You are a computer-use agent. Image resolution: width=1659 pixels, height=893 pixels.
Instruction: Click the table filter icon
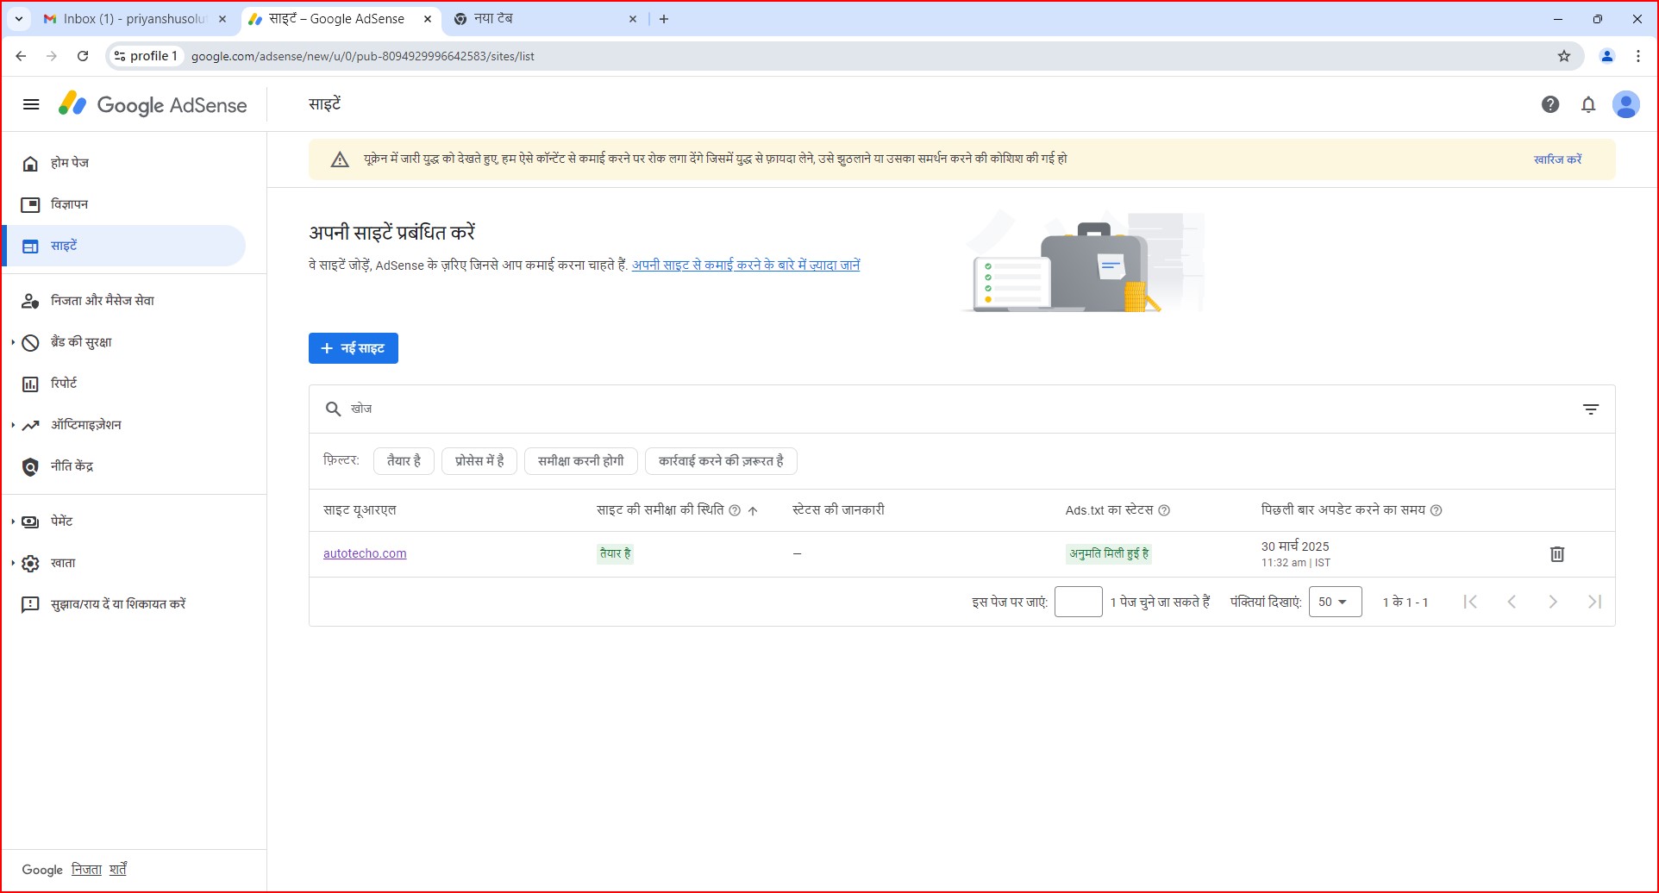click(x=1591, y=409)
